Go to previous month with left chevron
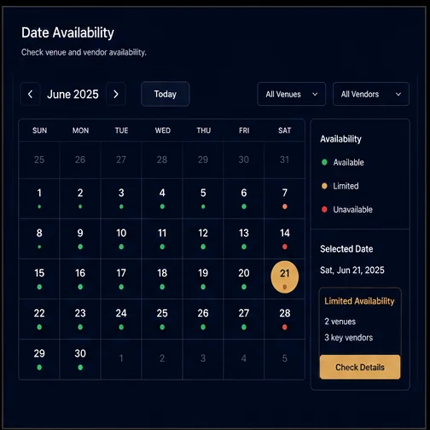Image resolution: width=430 pixels, height=430 pixels. tap(30, 94)
